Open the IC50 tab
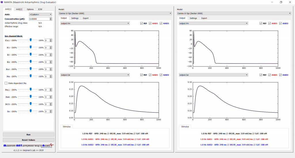 pyautogui.click(x=40, y=9)
